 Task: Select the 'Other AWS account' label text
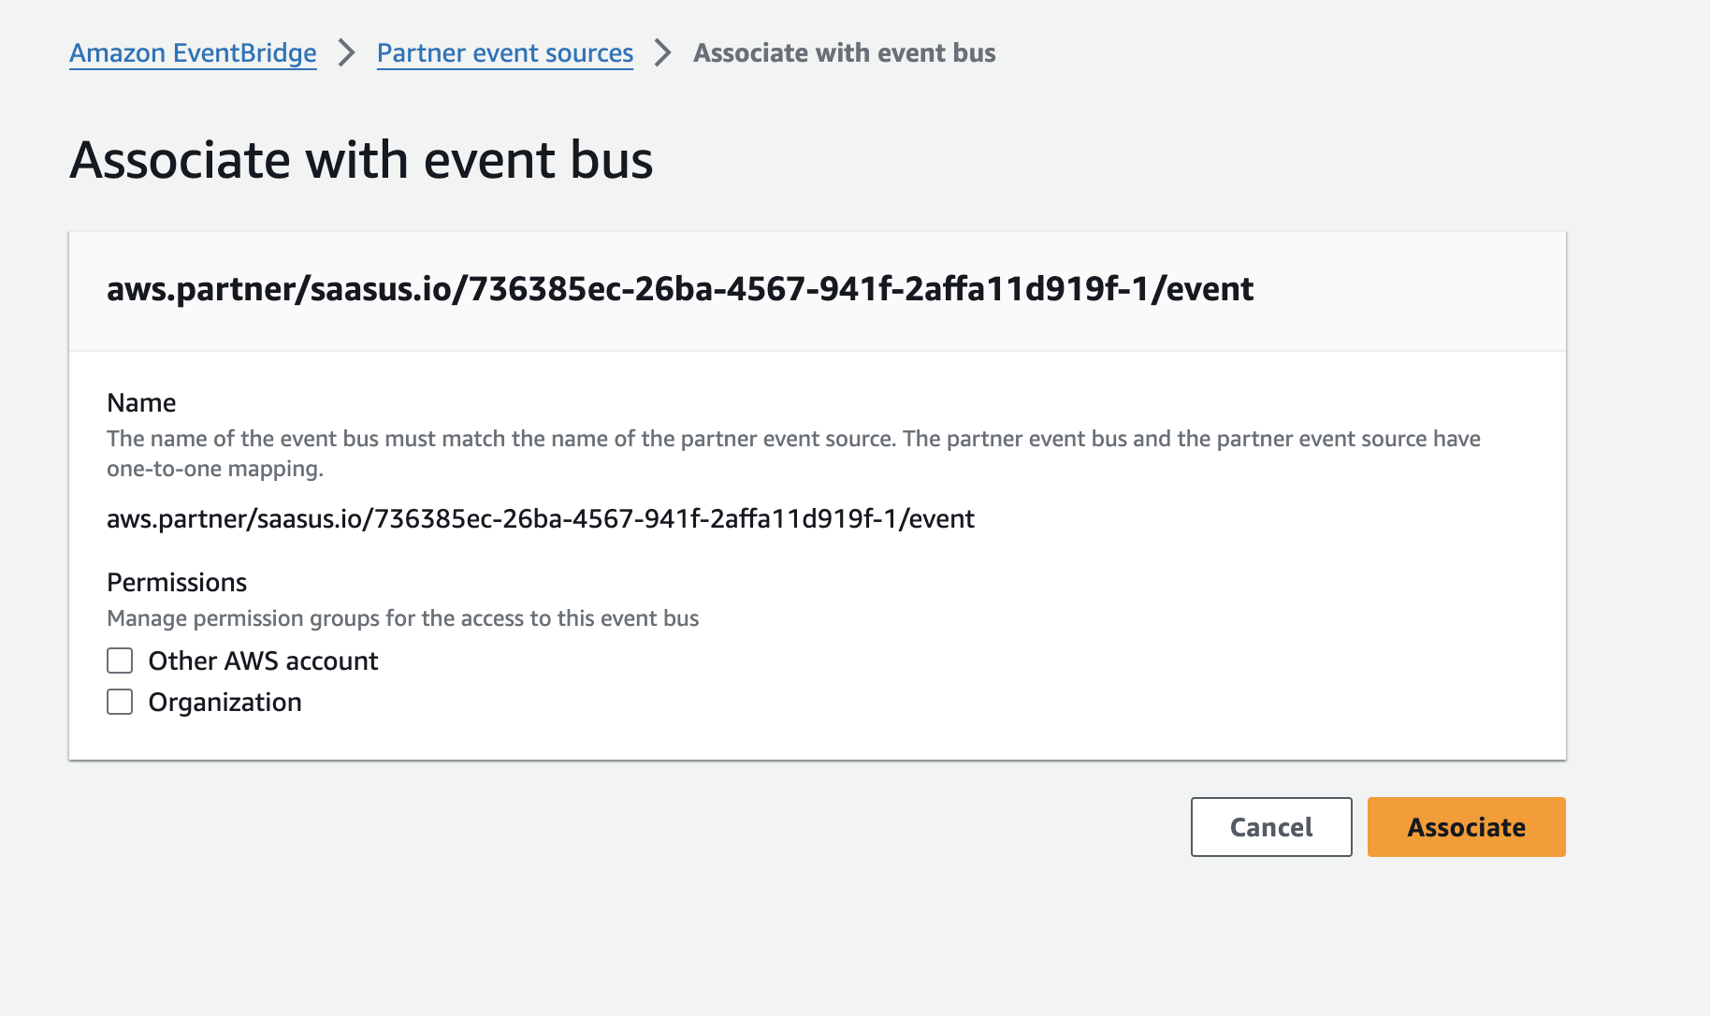pyautogui.click(x=263, y=660)
